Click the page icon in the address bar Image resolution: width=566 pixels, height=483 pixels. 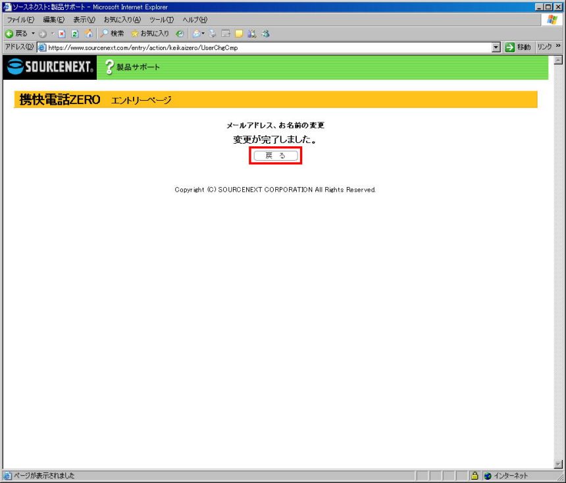(x=42, y=47)
